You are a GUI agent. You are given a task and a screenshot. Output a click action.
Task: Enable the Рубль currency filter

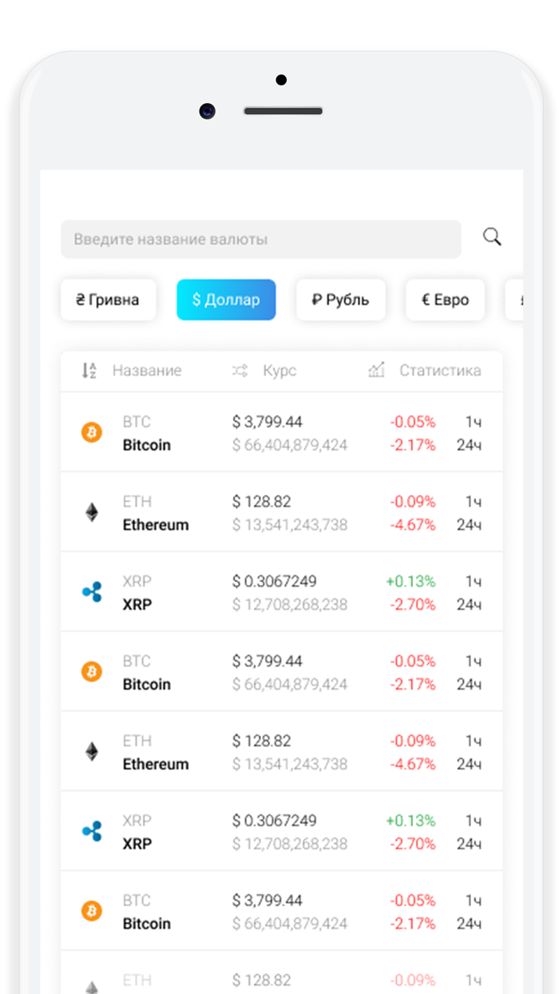[x=341, y=300]
